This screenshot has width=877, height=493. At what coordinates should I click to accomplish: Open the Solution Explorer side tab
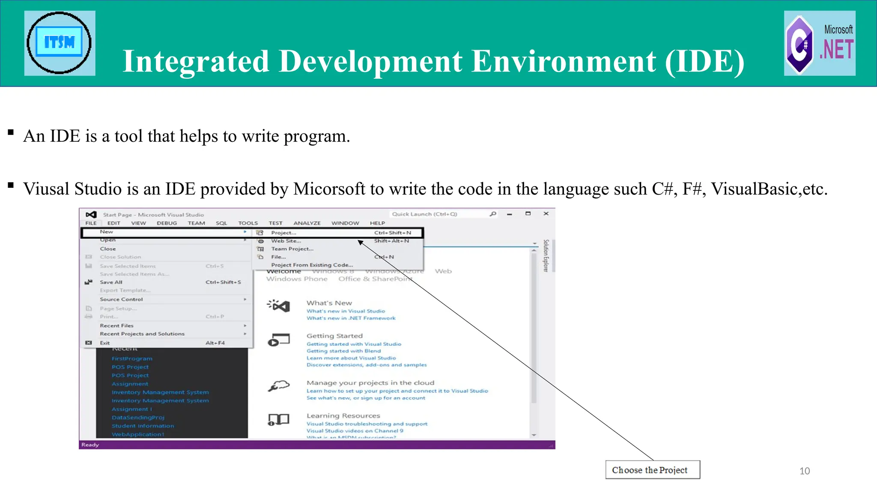546,255
